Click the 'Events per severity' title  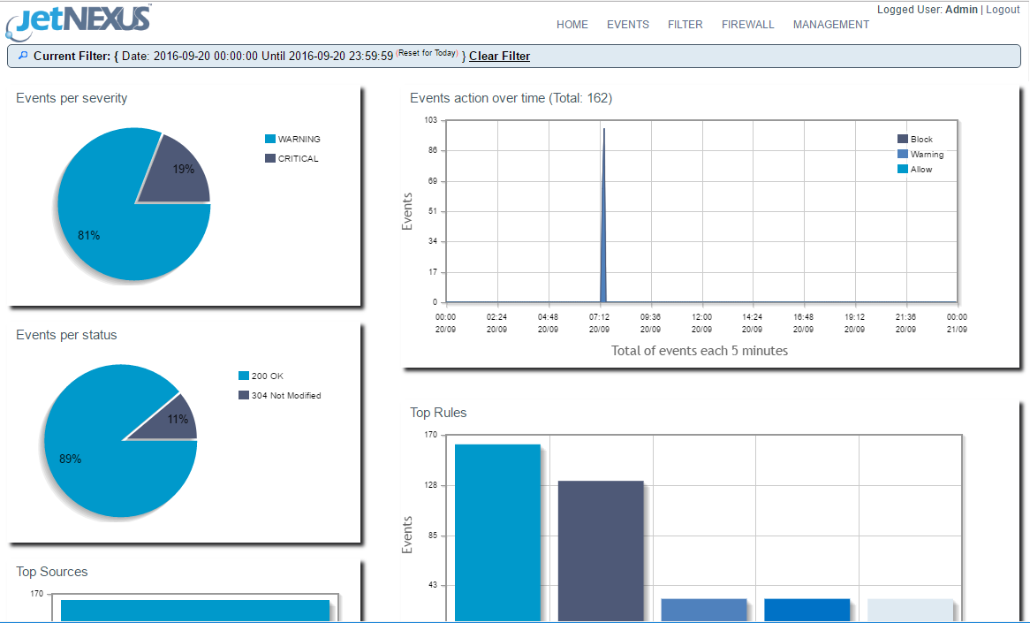point(72,98)
